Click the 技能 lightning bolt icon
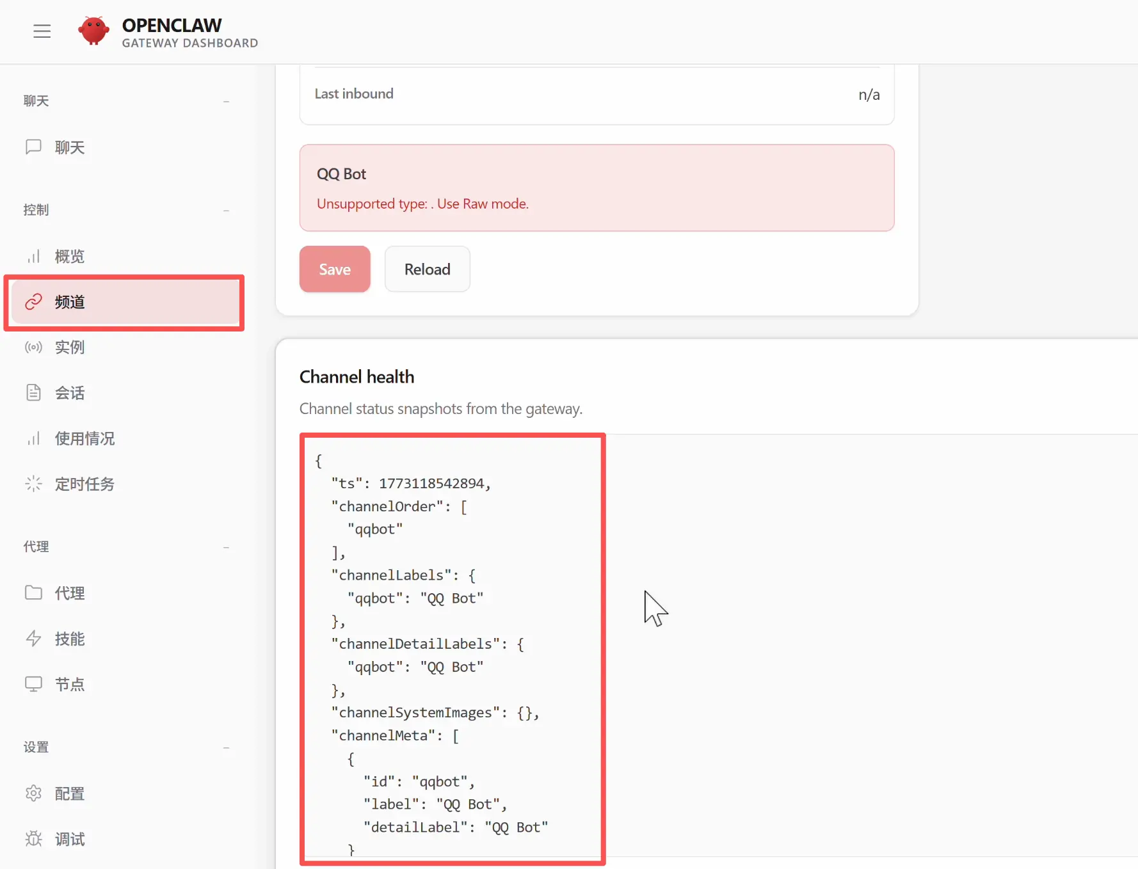 [x=33, y=639]
